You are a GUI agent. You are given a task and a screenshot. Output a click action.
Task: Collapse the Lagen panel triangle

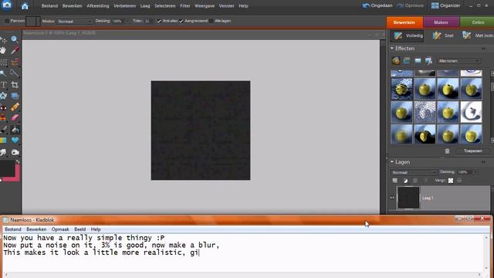pyautogui.click(x=392, y=161)
